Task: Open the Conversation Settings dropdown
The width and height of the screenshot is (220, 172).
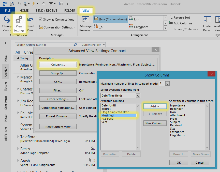Action: point(57,27)
